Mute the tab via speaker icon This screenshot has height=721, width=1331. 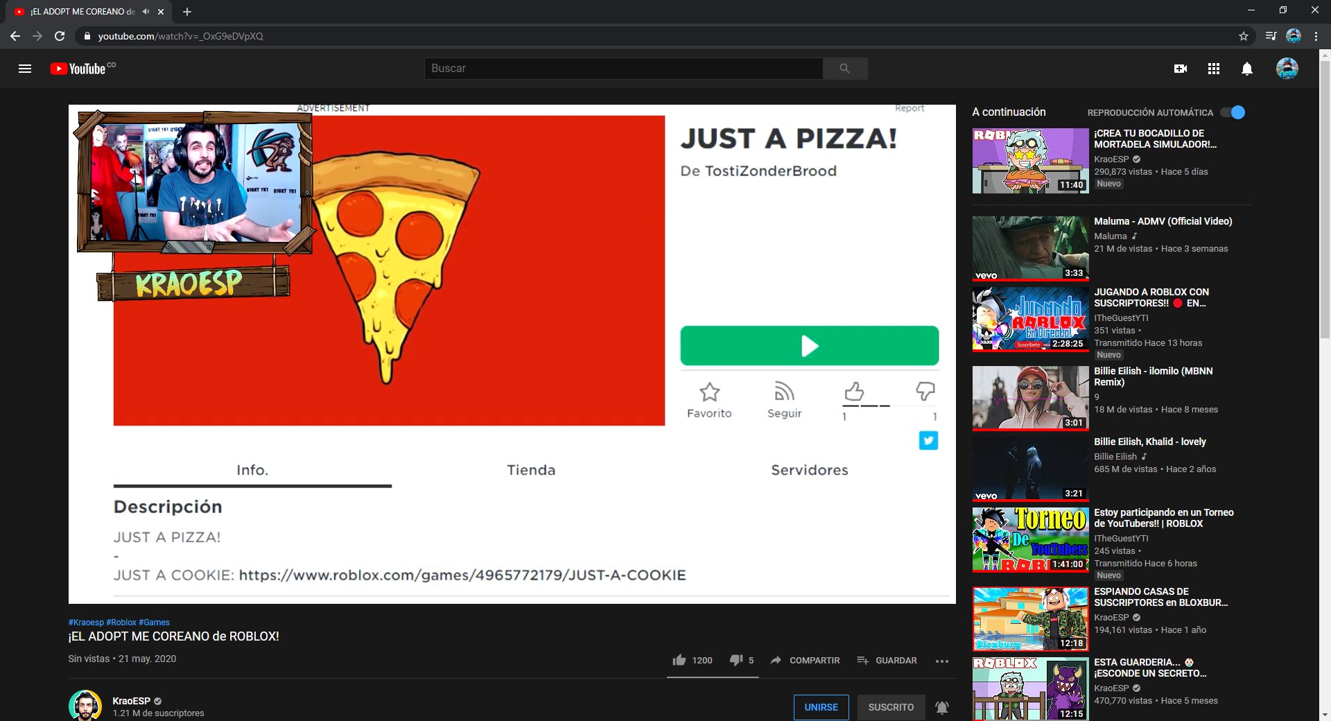click(x=146, y=12)
